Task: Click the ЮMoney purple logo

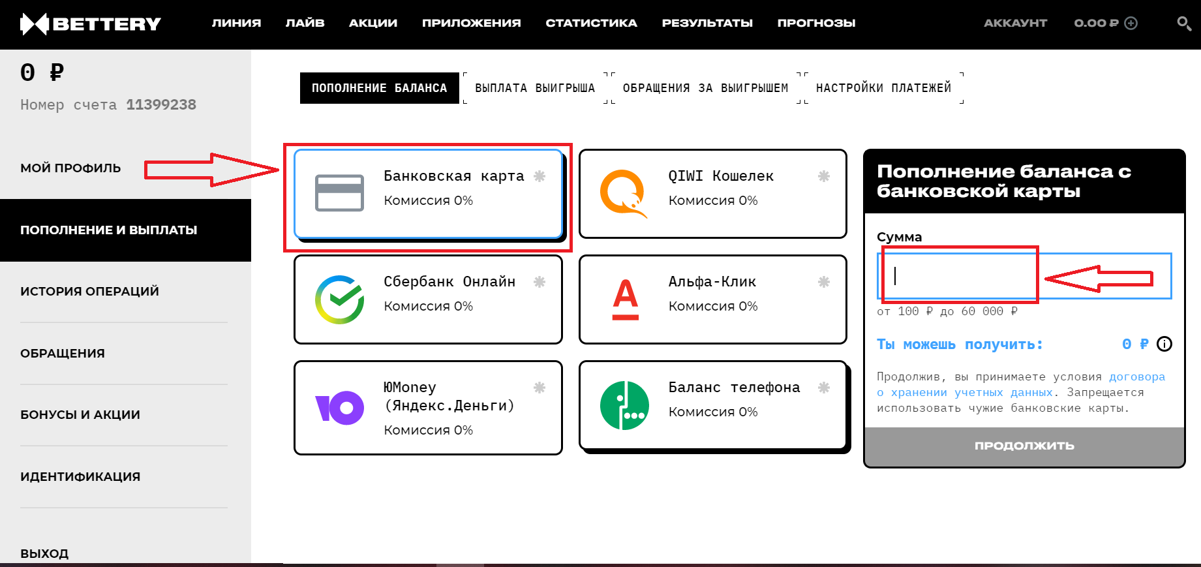Action: tap(339, 408)
